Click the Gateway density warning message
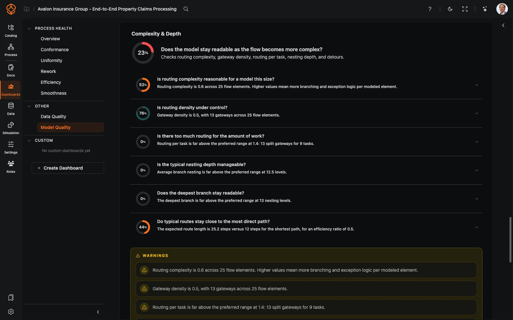The width and height of the screenshot is (513, 320). coord(306,289)
